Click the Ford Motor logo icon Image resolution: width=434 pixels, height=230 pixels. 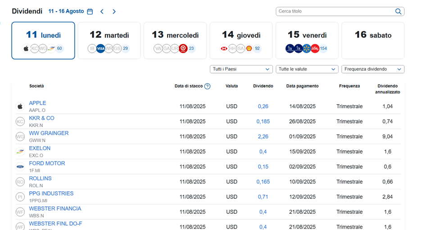[x=20, y=167]
